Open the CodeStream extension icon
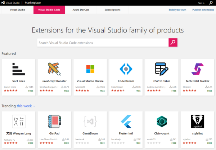 [126, 69]
